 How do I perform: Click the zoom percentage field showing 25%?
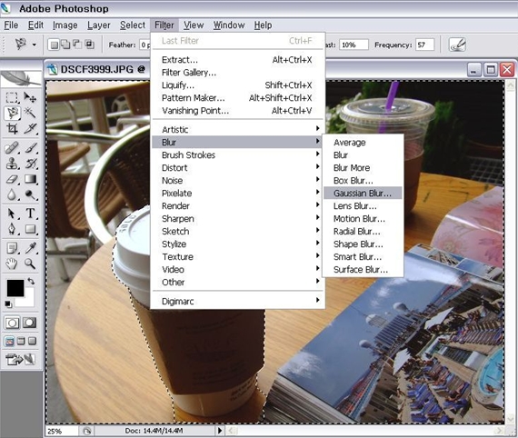point(62,431)
